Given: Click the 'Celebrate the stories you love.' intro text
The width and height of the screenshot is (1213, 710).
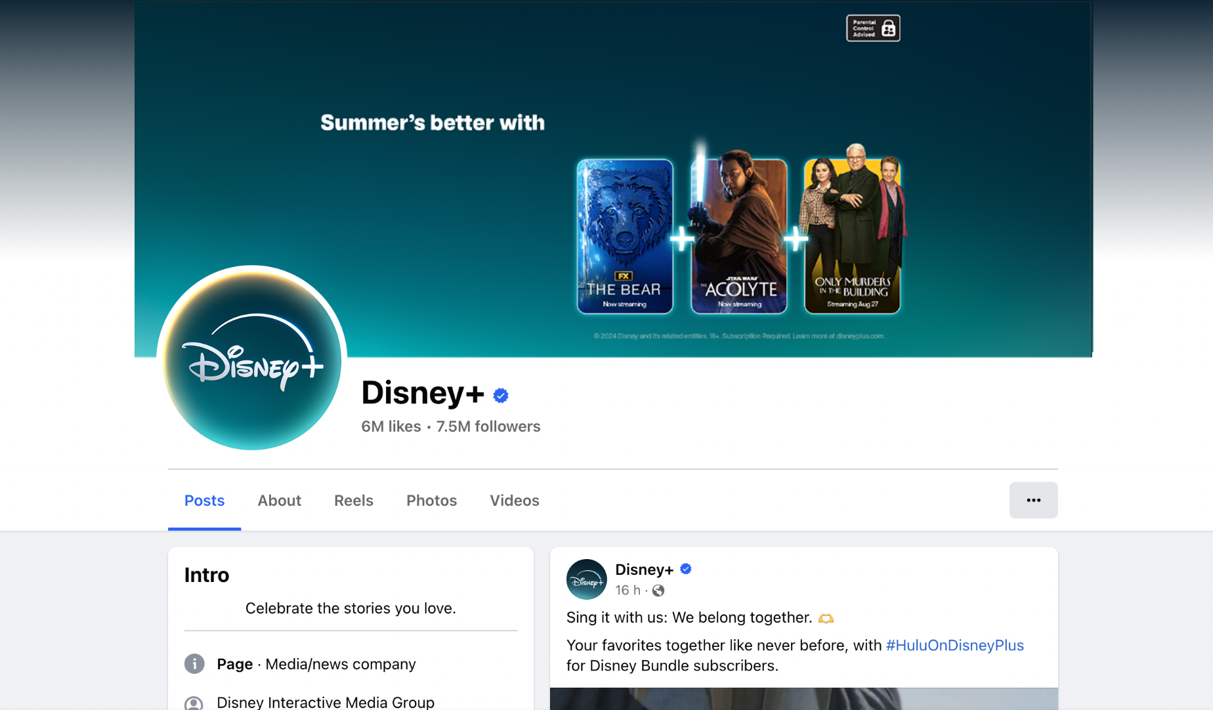Looking at the screenshot, I should pos(351,608).
